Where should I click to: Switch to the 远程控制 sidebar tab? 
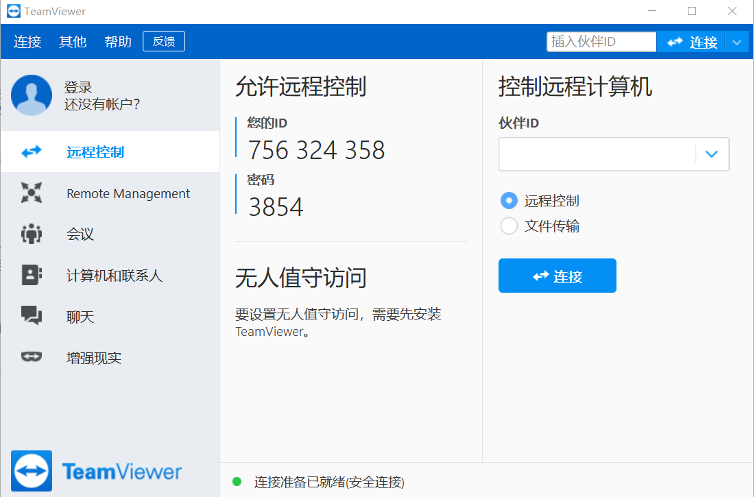[110, 151]
